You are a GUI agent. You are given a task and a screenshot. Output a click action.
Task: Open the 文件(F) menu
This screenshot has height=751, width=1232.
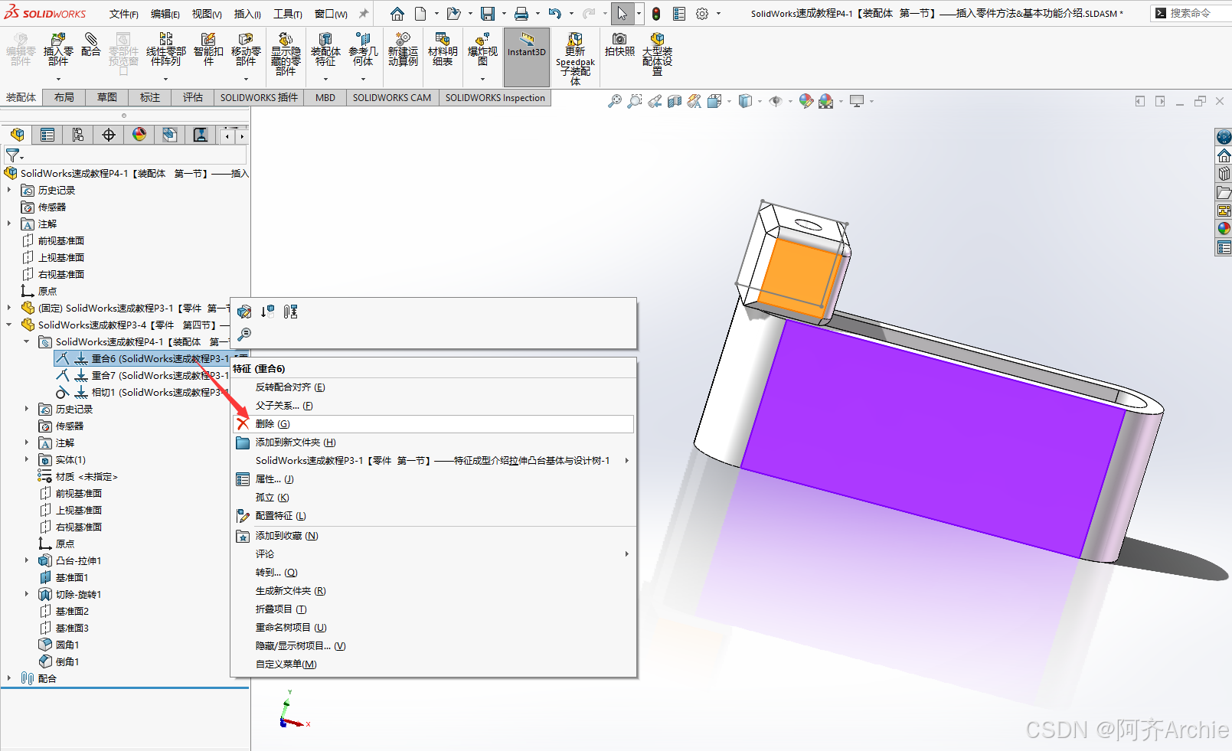(124, 14)
